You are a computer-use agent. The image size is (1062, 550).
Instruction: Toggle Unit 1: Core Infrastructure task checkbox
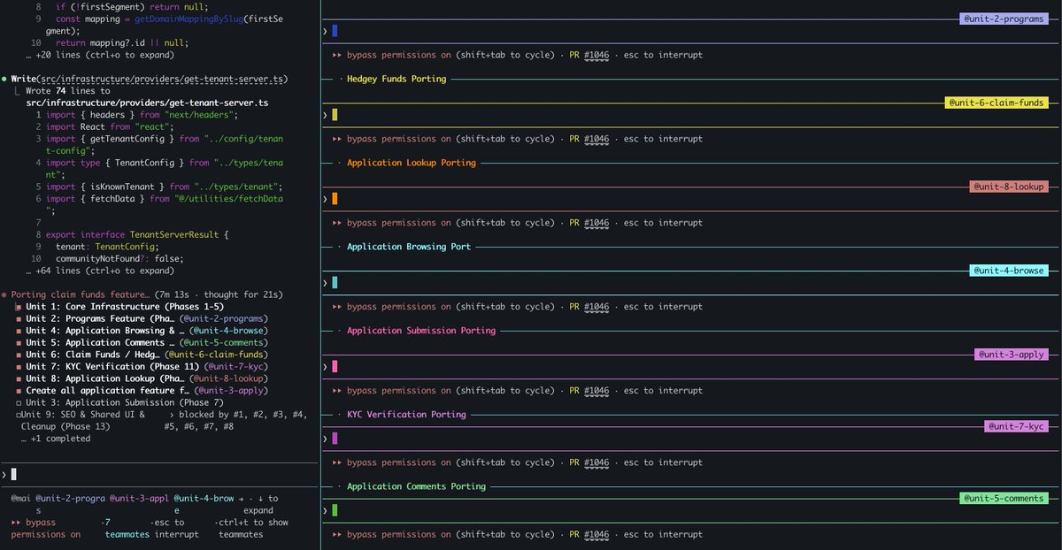pos(19,307)
